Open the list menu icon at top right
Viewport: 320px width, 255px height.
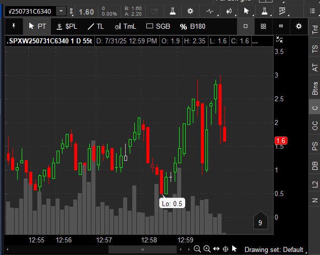(x=312, y=11)
